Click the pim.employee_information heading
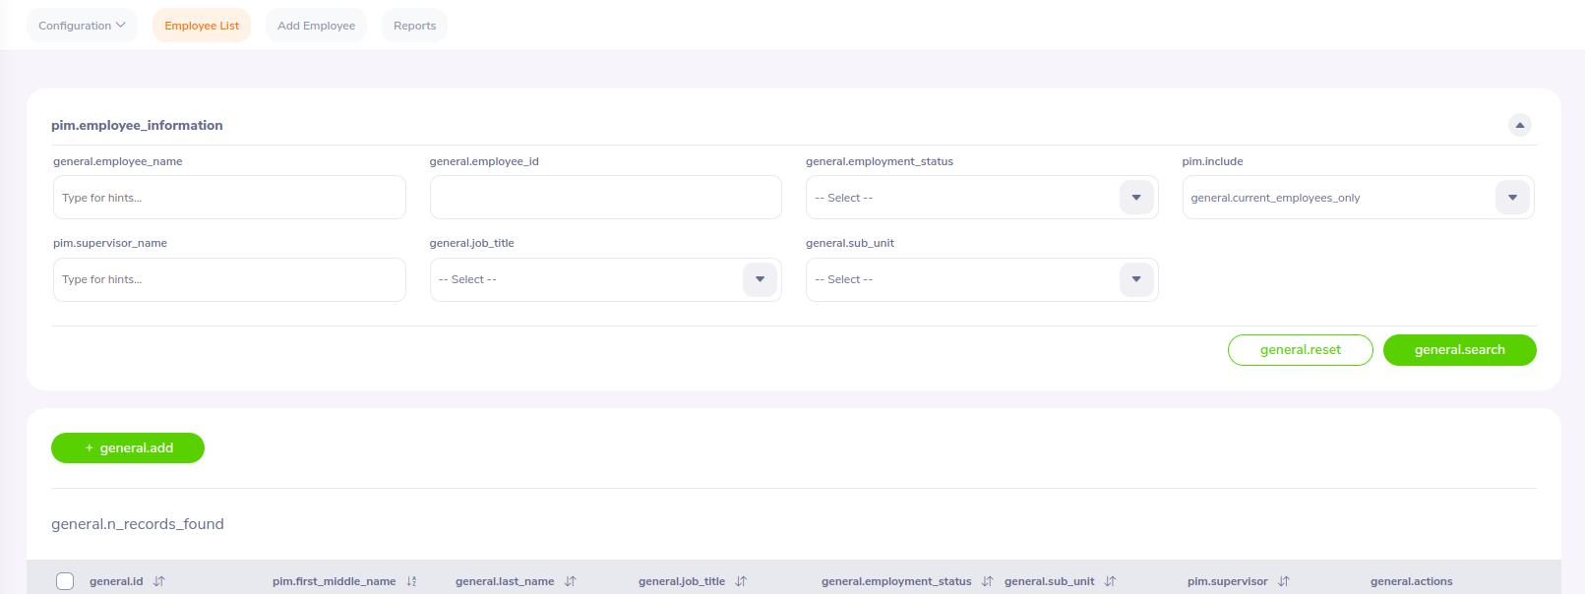The height and width of the screenshot is (594, 1585). pyautogui.click(x=137, y=125)
